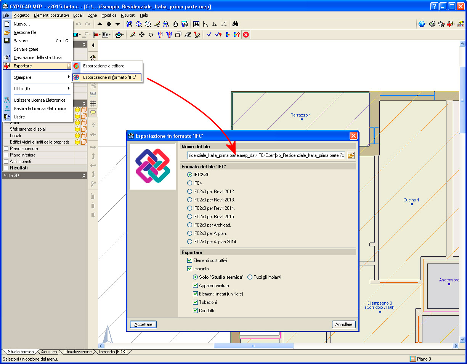This screenshot has height=364, width=467.
Task: Open the Progetto menu
Action: [x=21, y=15]
